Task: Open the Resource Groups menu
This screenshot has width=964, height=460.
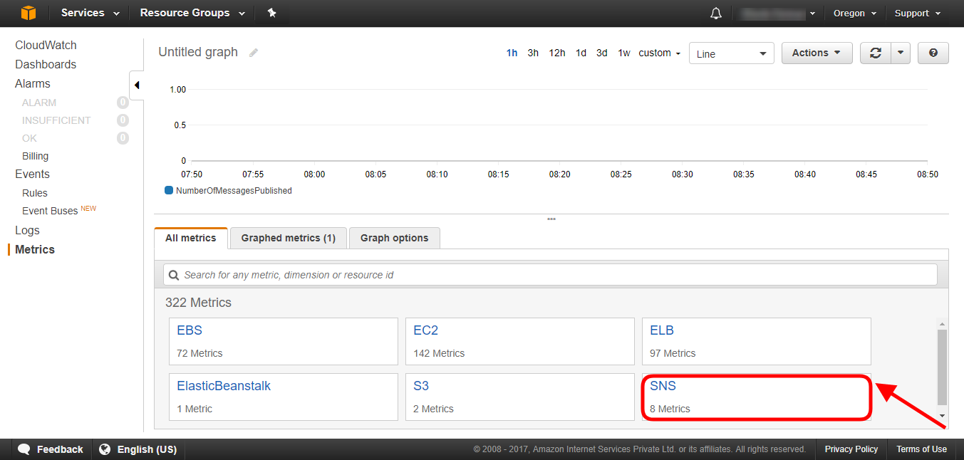Action: [192, 13]
